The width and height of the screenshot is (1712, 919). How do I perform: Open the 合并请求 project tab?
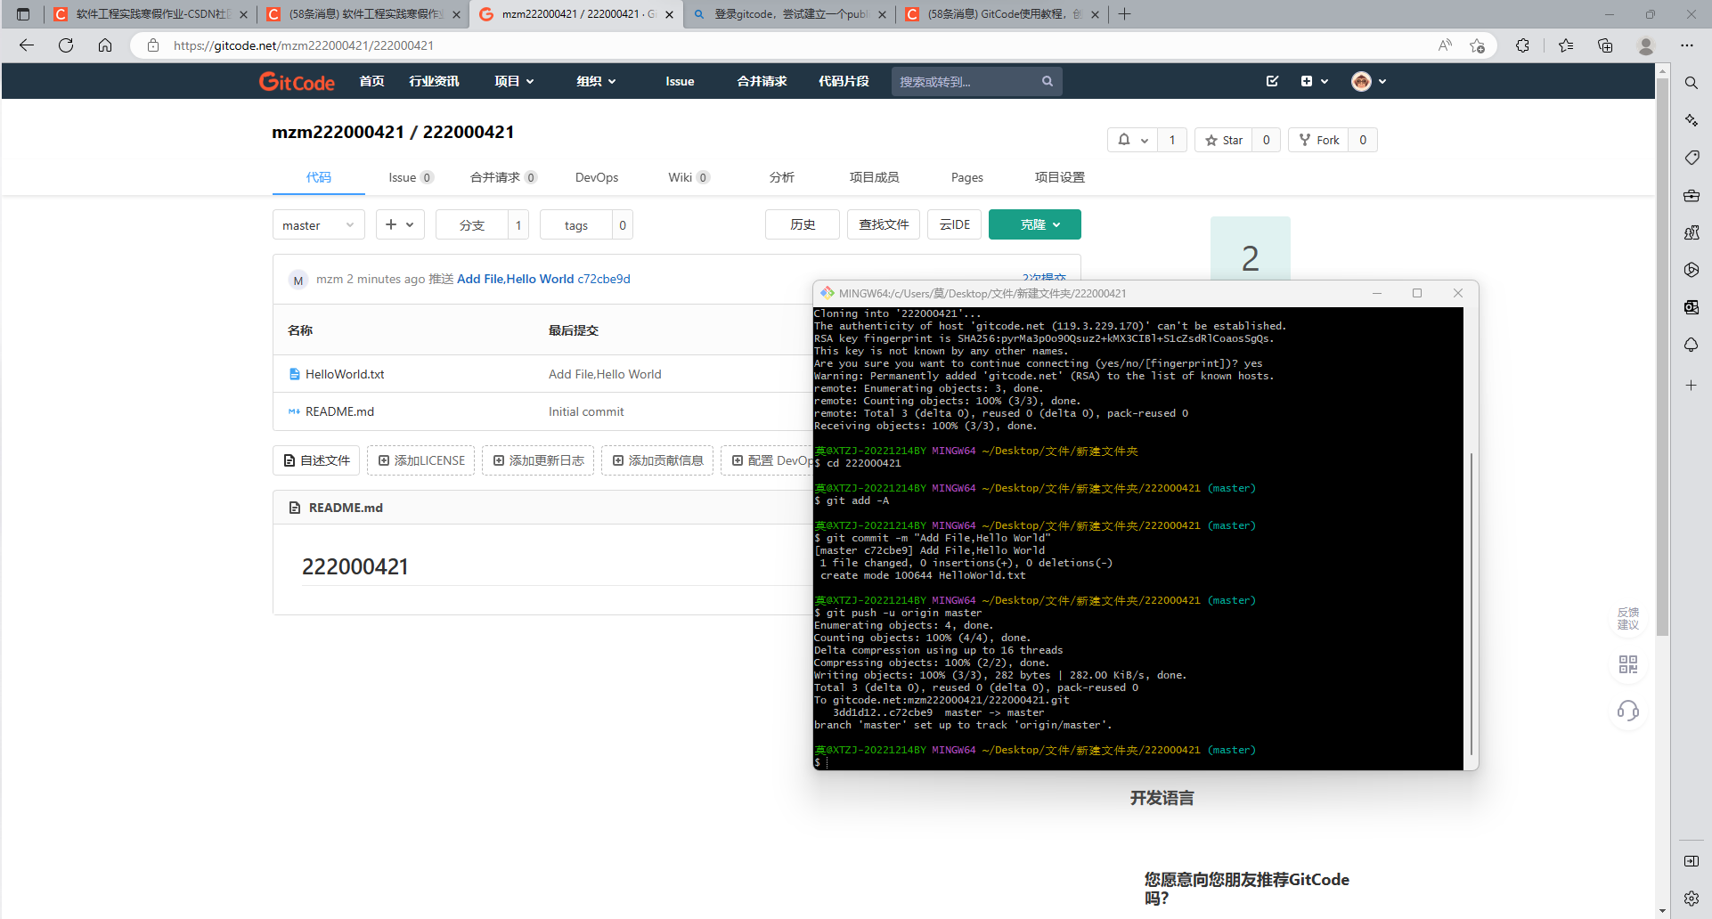pyautogui.click(x=503, y=177)
